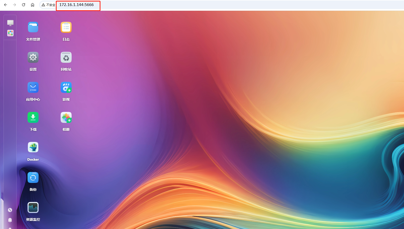Image resolution: width=404 pixels, height=229 pixels.
Task: Launch the 影视 video app
Action: (x=66, y=88)
